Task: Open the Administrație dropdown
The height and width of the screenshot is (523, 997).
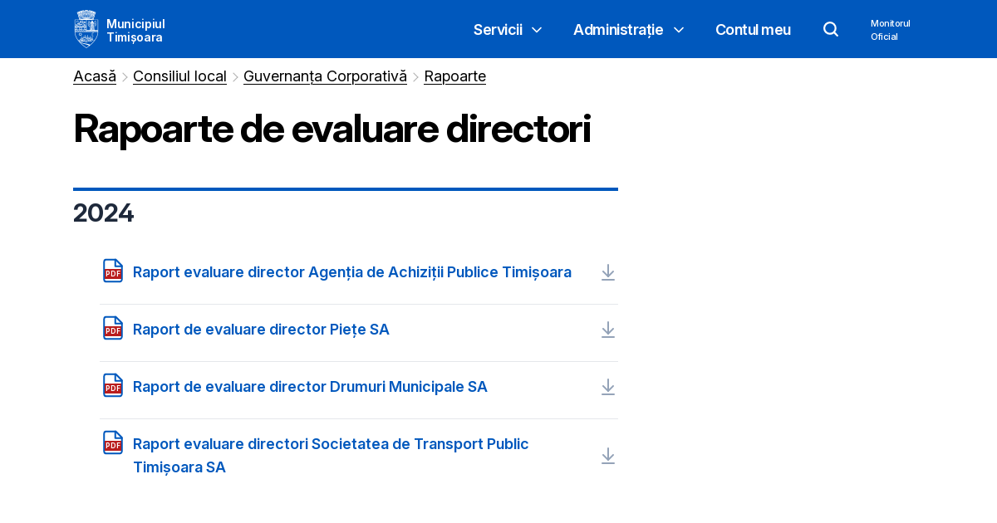Action: point(628,29)
